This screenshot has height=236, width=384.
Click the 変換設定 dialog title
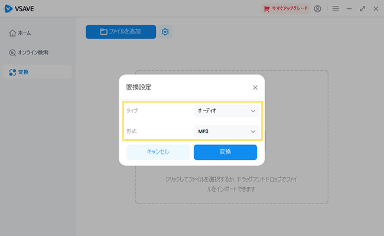tap(139, 87)
